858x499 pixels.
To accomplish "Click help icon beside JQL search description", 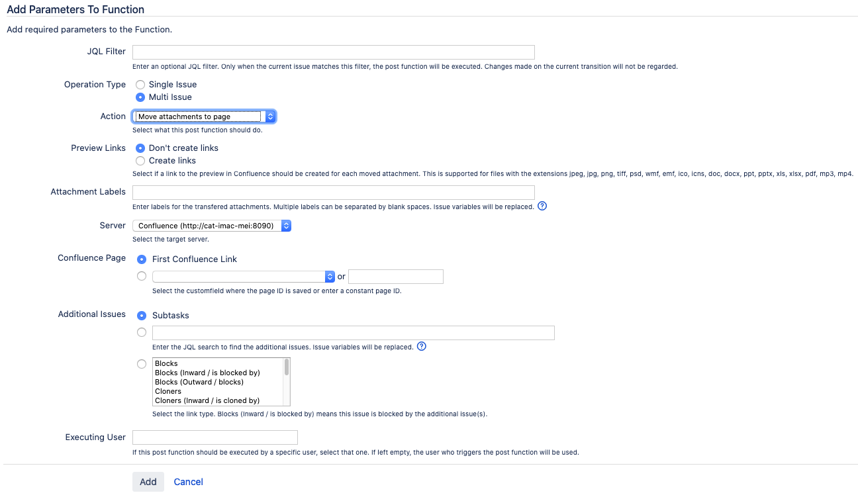I will pos(422,347).
